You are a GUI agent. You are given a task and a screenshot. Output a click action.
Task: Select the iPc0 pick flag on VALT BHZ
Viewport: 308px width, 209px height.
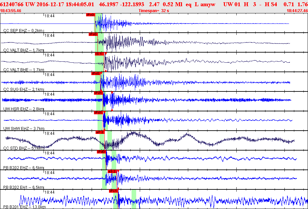[x=93, y=34]
